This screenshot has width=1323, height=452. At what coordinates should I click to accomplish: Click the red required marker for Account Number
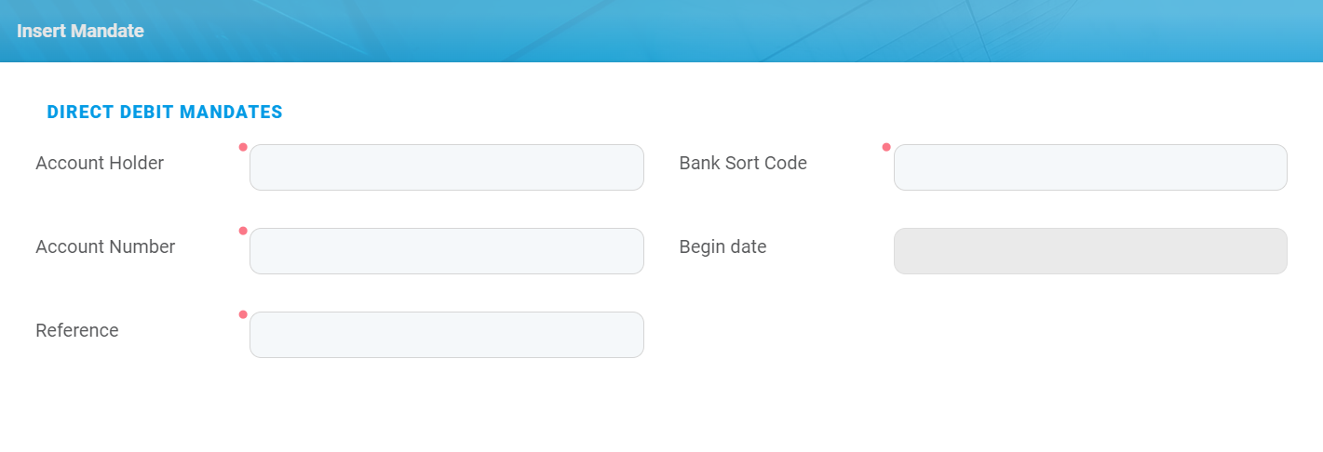[x=243, y=231]
